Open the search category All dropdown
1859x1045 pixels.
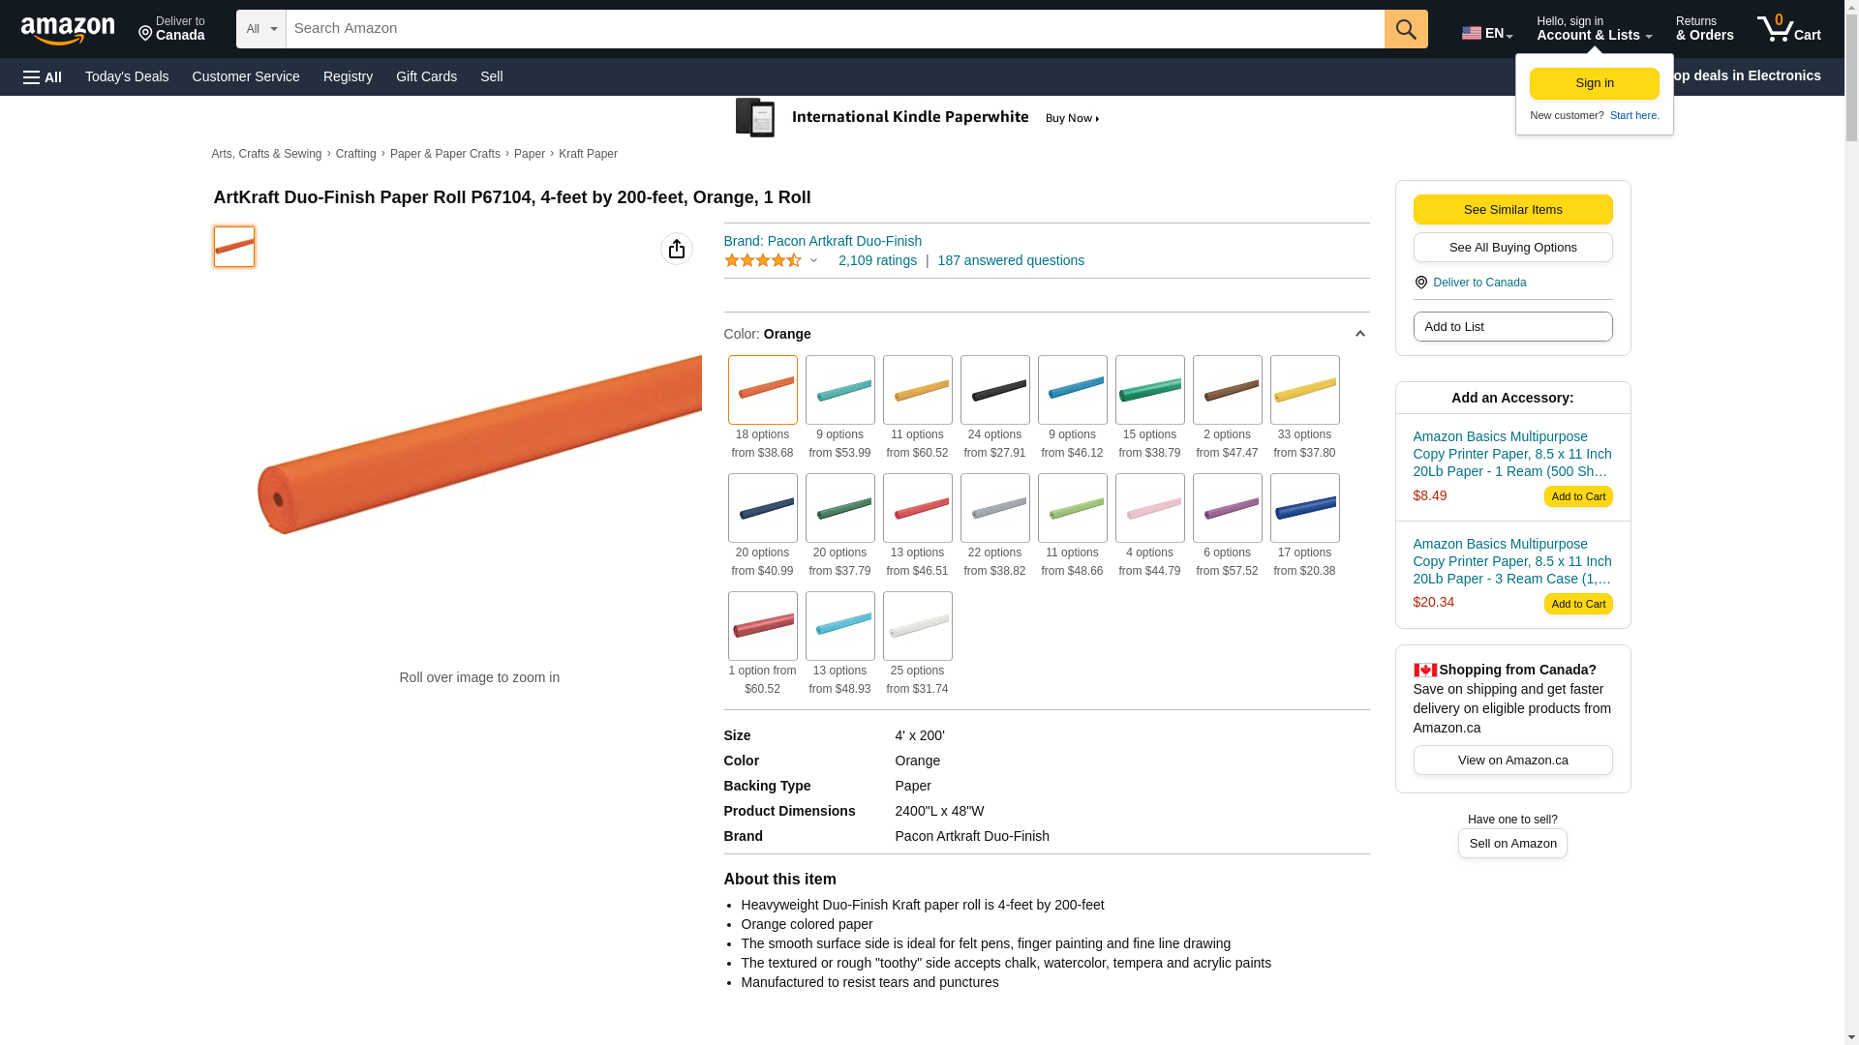click(x=260, y=29)
